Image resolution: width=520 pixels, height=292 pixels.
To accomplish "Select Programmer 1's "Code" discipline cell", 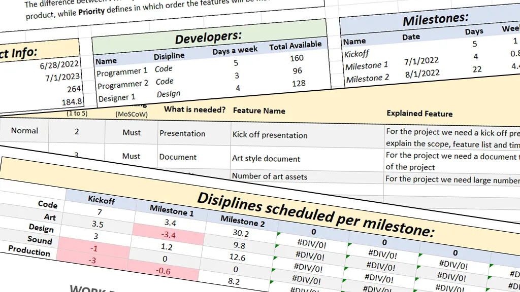I will (164, 68).
